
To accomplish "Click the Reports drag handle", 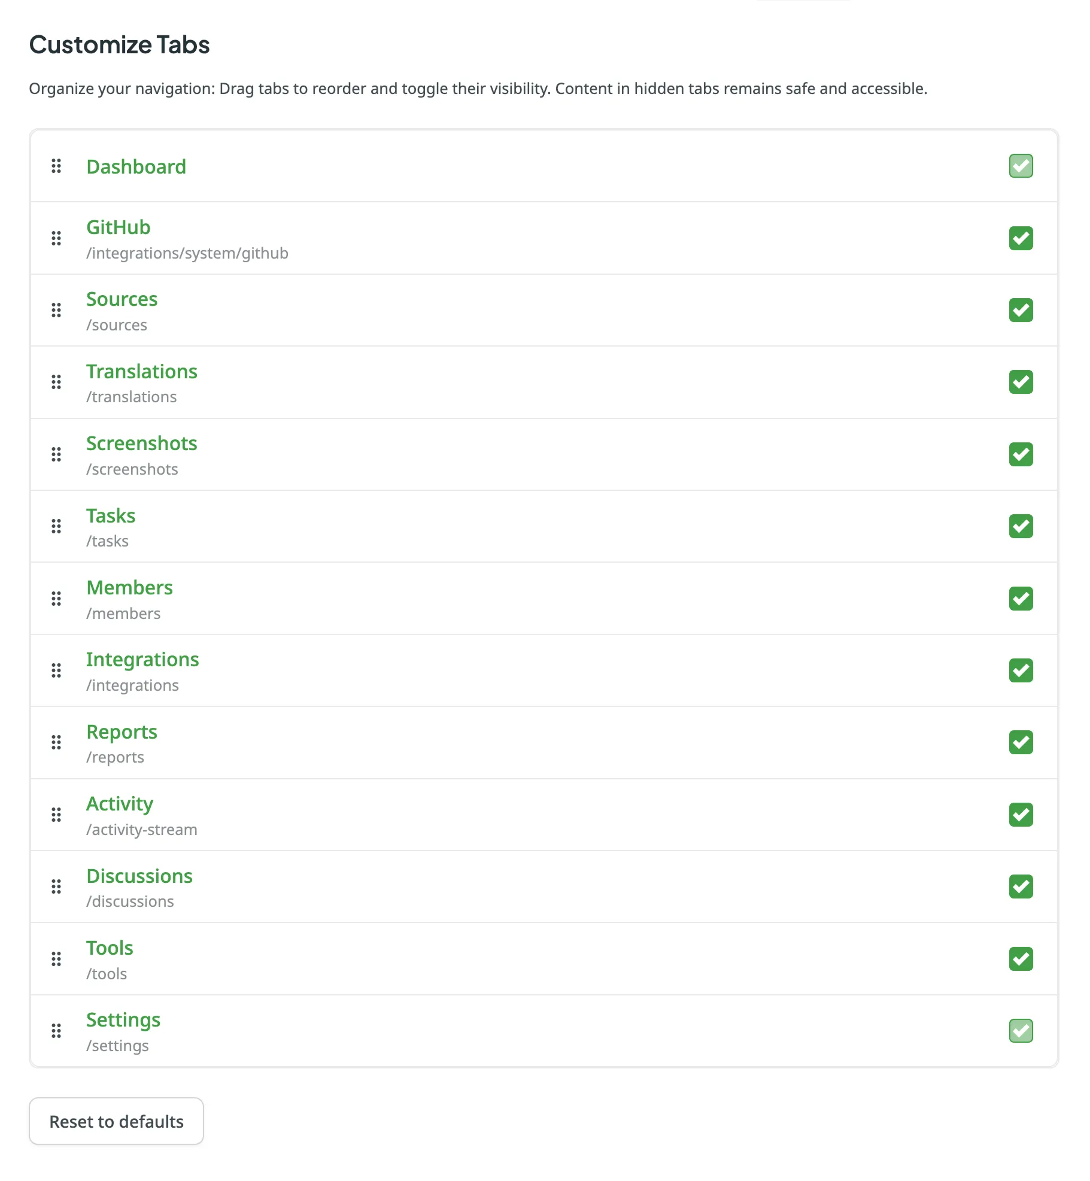I will coord(57,743).
